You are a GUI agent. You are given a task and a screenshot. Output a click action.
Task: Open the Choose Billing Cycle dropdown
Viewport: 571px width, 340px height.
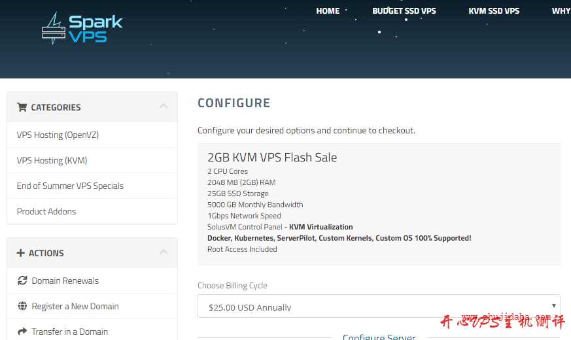tap(379, 307)
